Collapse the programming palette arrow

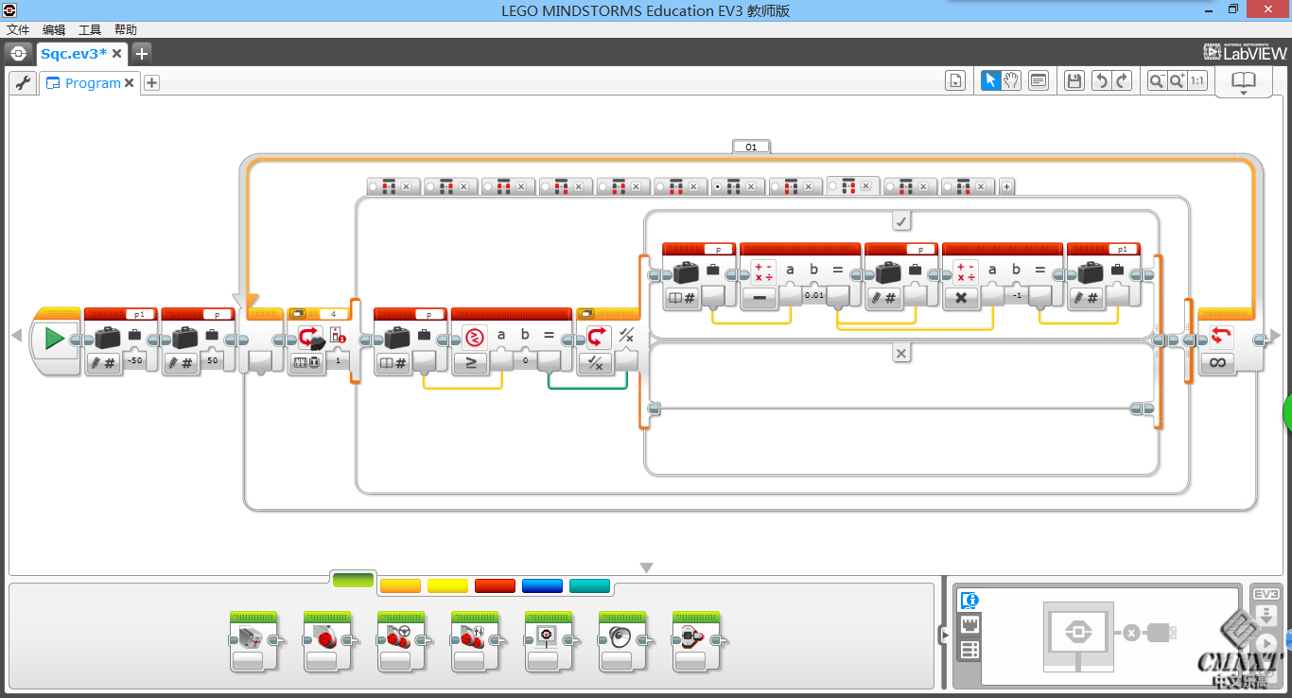646,568
